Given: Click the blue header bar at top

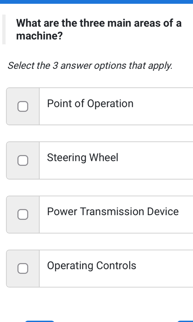Looking at the screenshot, I should click(x=96, y=2).
